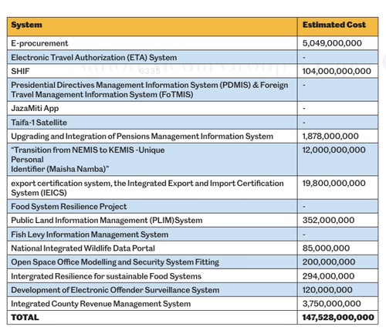The image size is (386, 334).
Task: Click the wildlife portal cost 85,000,000
Action: coord(326,248)
